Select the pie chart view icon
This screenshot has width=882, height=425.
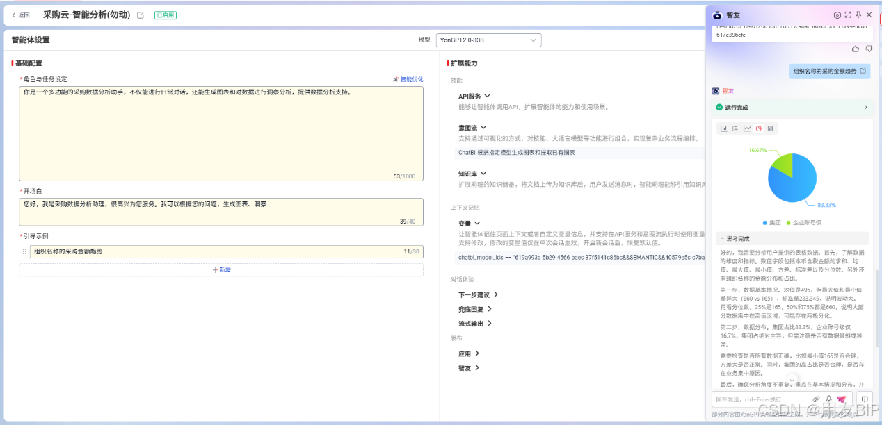pos(759,128)
